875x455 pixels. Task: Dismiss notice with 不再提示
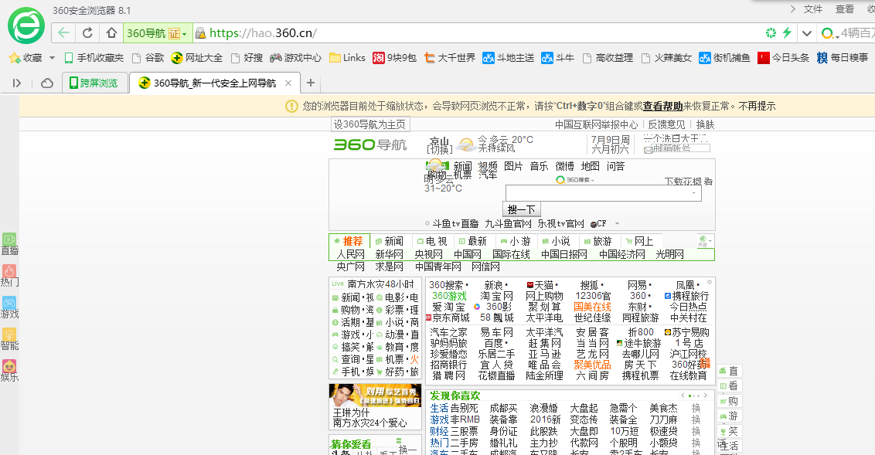[x=758, y=106]
